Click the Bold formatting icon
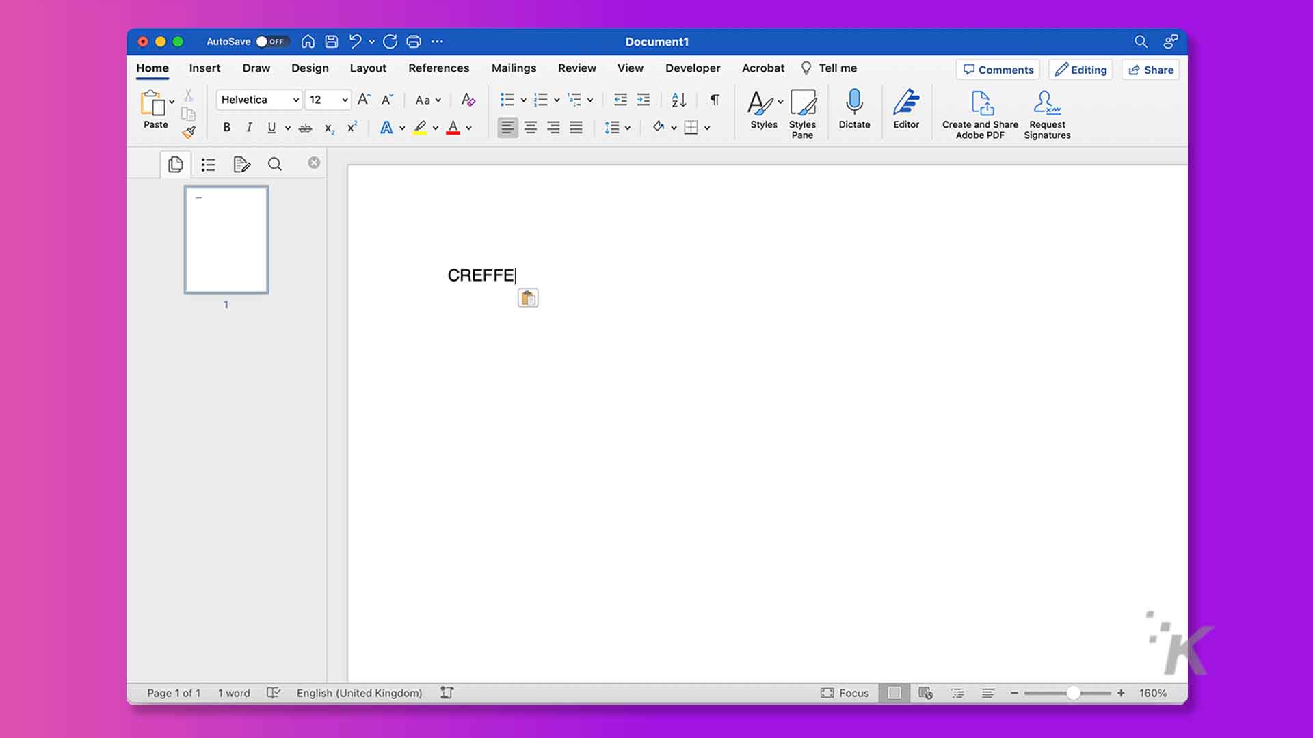Image resolution: width=1313 pixels, height=738 pixels. [227, 127]
